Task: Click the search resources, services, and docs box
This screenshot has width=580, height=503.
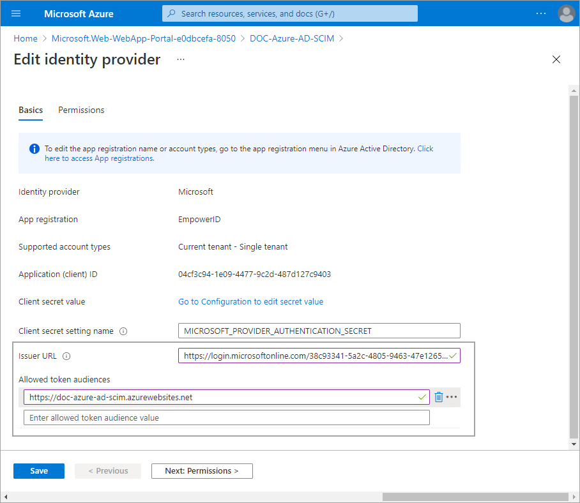Action: [290, 13]
